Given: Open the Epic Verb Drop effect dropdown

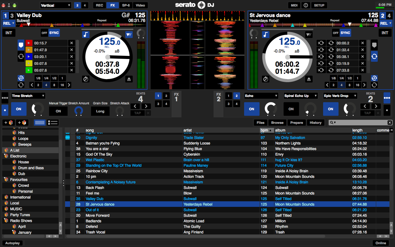Looking at the screenshot, I should coord(340,96).
